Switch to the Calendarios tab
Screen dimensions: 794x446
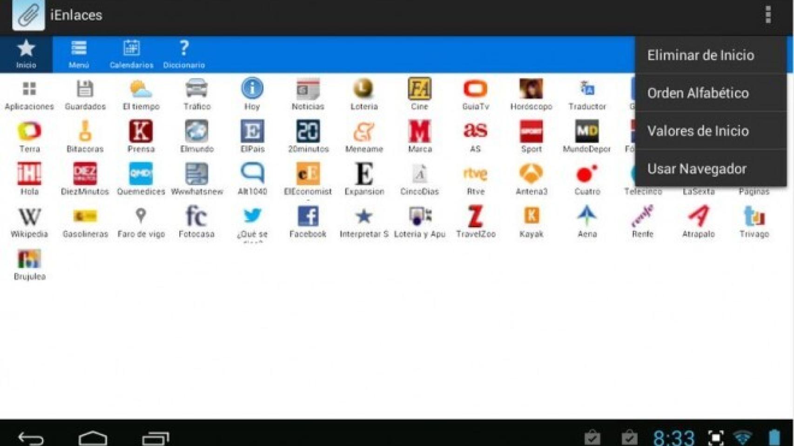tap(131, 54)
